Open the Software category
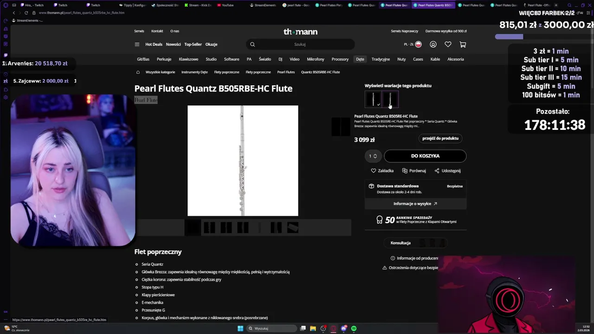 click(232, 59)
